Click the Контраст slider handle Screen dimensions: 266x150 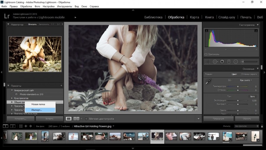238,104
